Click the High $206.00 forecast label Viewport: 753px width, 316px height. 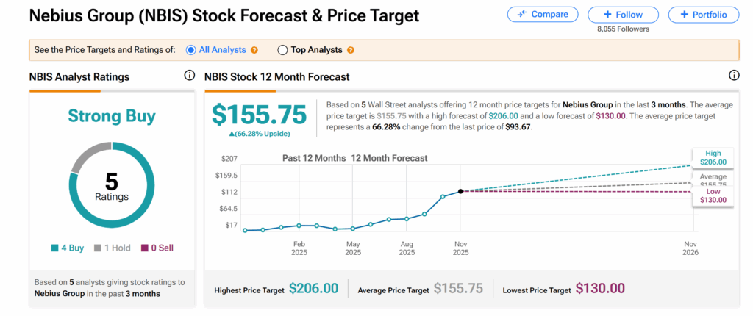pos(711,157)
